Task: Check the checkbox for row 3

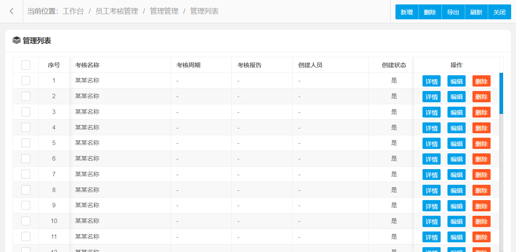Action: tap(26, 112)
